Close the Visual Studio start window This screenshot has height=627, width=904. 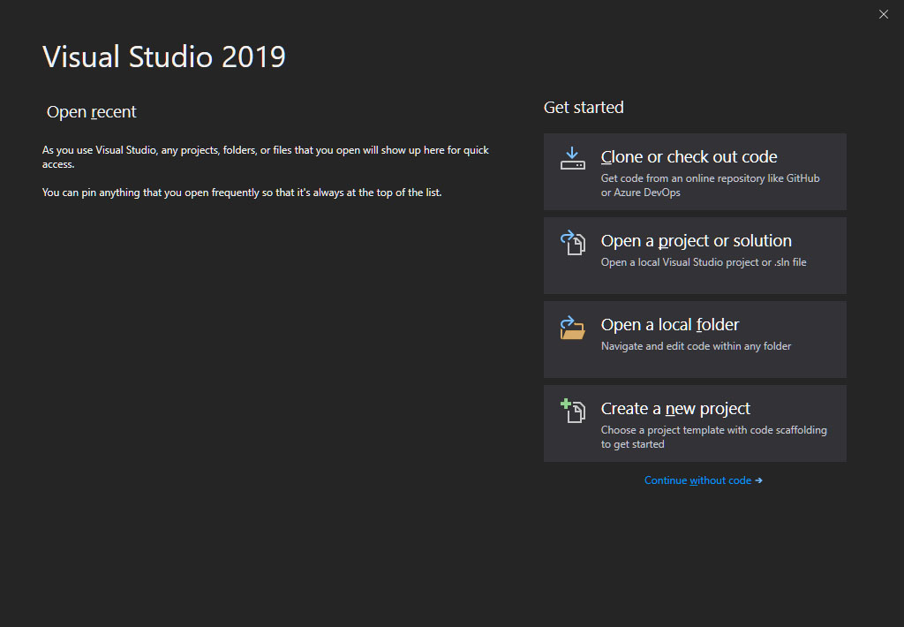tap(883, 14)
